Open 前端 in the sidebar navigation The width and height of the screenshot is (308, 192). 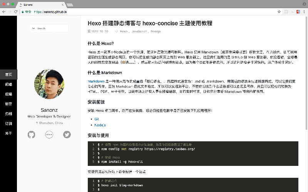[x=8, y=84]
